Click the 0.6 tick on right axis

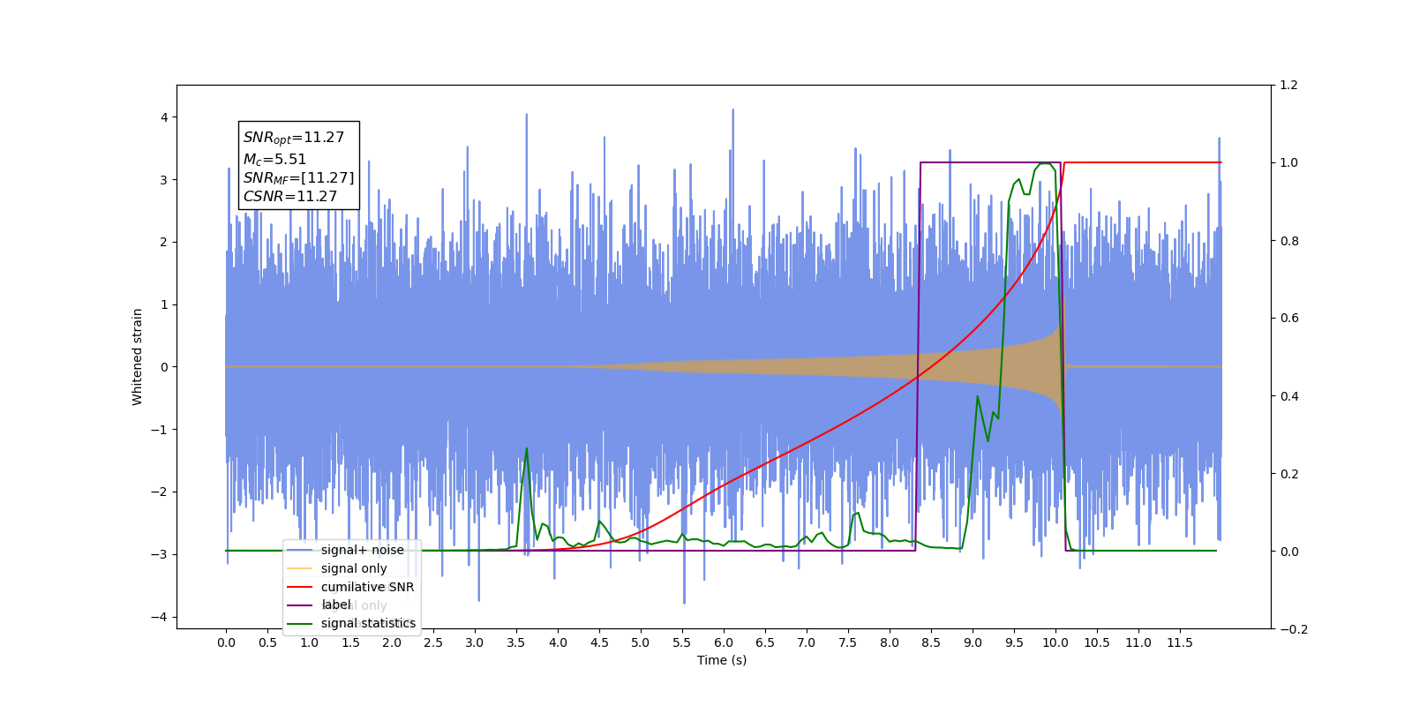pyautogui.click(x=1288, y=319)
